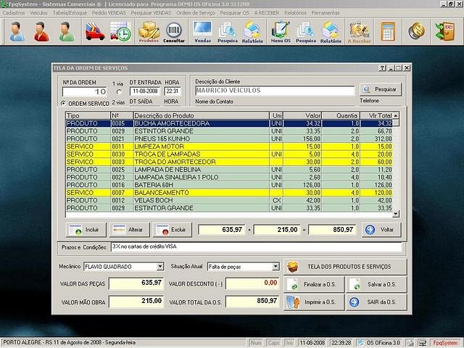Open the Tabela/Estoque menu
Image resolution: width=464 pixels, height=348 pixels.
(70, 13)
